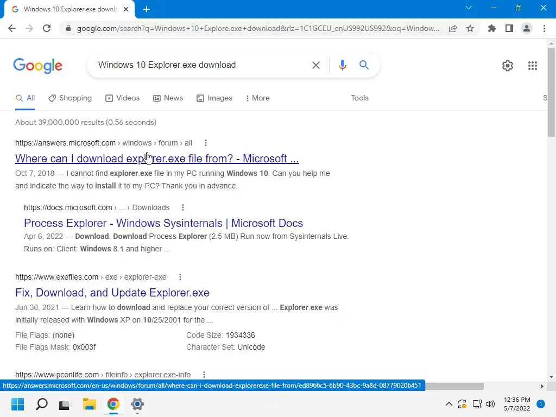Screen dimensions: 556x417
Task: Open Google quick settings gear
Action: (x=508, y=66)
